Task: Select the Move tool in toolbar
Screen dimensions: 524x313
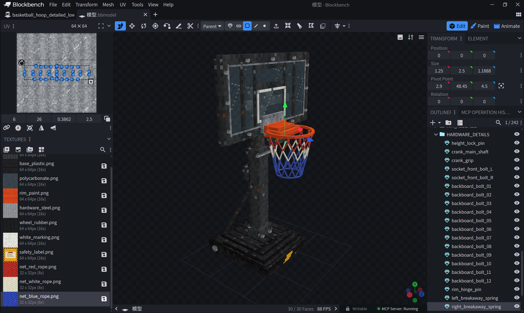Action: point(132,26)
